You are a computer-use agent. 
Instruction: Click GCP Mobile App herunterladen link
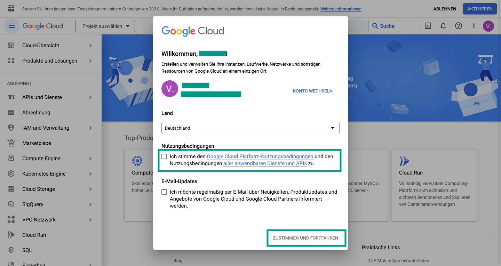[x=398, y=260]
